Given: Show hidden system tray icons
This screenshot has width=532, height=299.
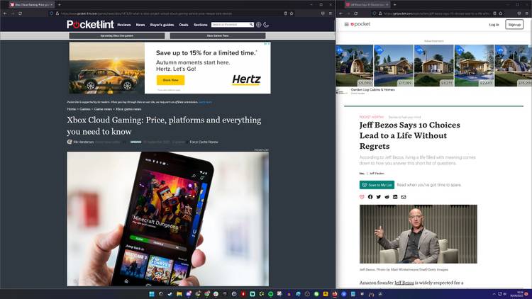Looking at the screenshot, I should [x=494, y=294].
